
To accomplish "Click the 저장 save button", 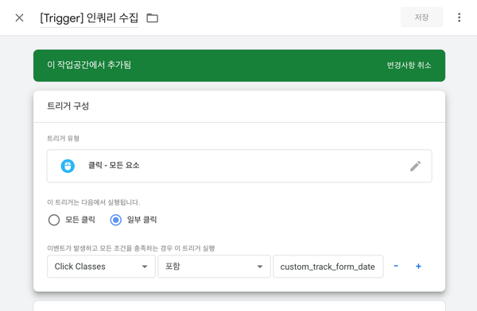I will coord(421,17).
